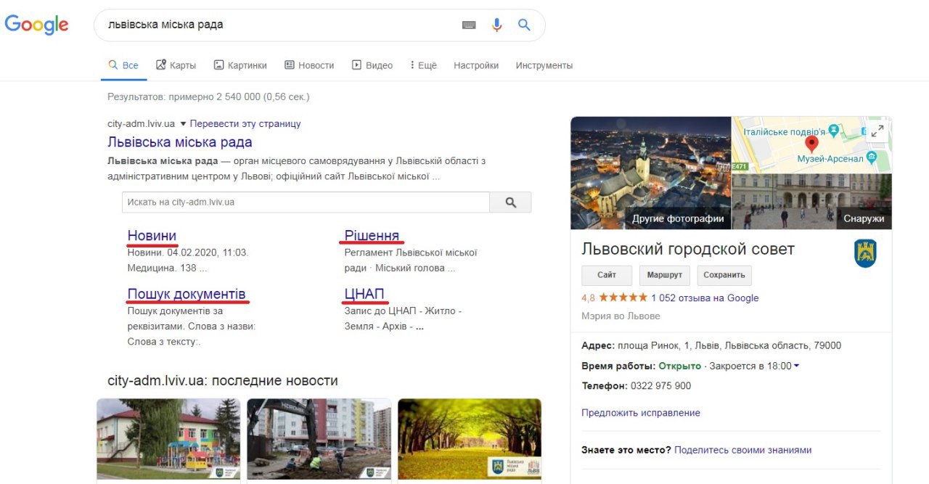Viewport: 929px width, 484px height.
Task: Click the Сохранить button
Action: coord(724,275)
